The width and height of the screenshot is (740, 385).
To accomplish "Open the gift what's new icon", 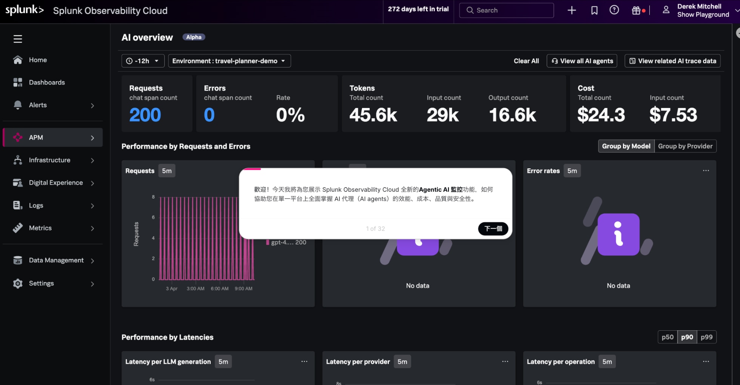I will (x=637, y=11).
